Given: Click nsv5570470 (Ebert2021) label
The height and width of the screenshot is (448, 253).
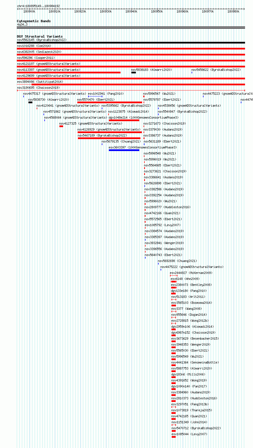Looking at the screenshot, I should [96, 100].
